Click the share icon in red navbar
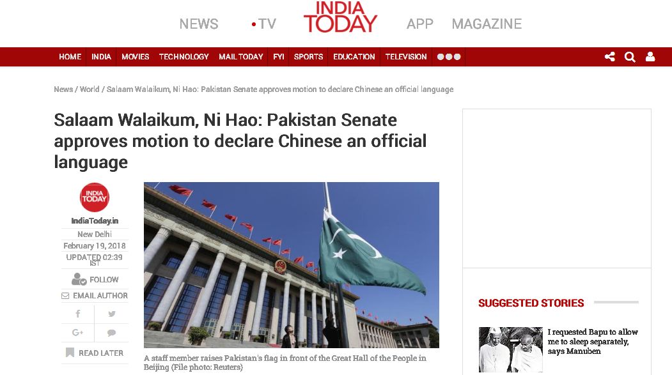The width and height of the screenshot is (672, 375). [x=609, y=56]
